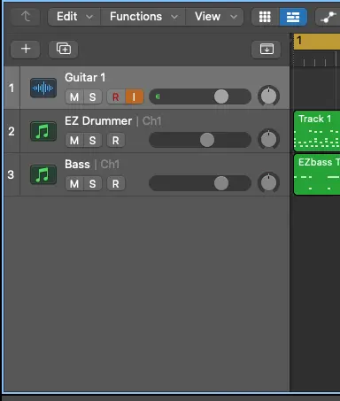
Task: Click the global tracks download-arrow button
Action: 267,49
